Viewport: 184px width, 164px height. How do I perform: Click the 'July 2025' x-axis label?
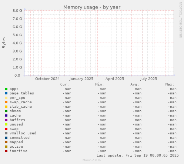click(148, 79)
